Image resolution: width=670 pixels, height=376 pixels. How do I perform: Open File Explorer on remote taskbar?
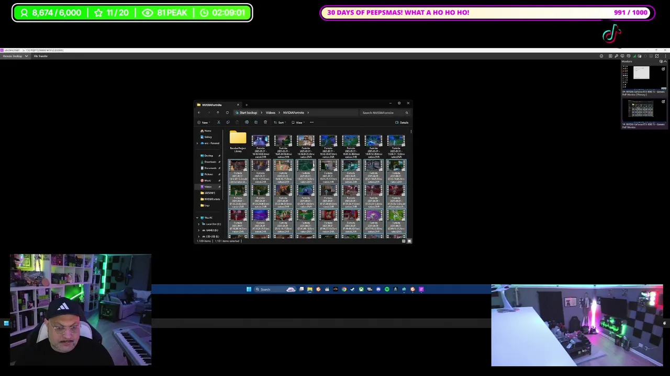tap(310, 289)
